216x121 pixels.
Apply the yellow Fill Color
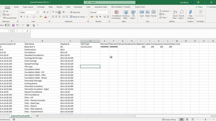coord(40,17)
